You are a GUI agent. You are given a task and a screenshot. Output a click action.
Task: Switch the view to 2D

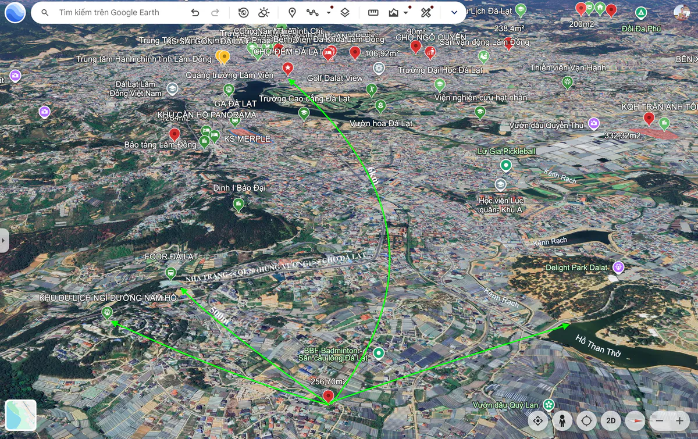point(611,420)
